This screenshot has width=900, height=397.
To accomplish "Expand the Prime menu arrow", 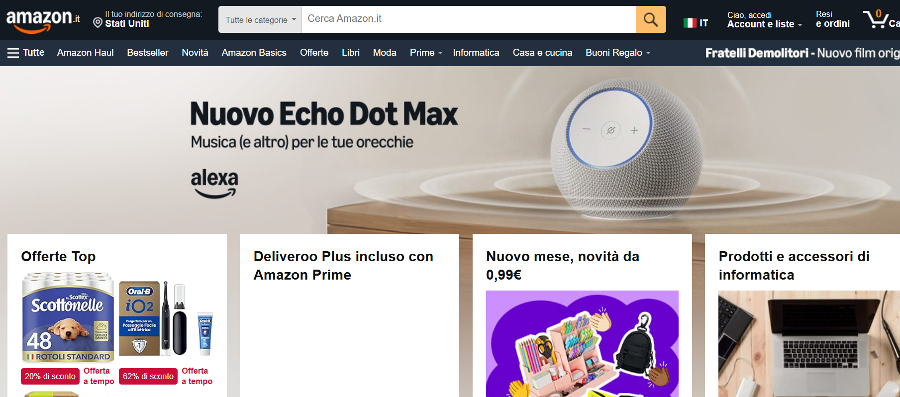I will pyautogui.click(x=440, y=53).
